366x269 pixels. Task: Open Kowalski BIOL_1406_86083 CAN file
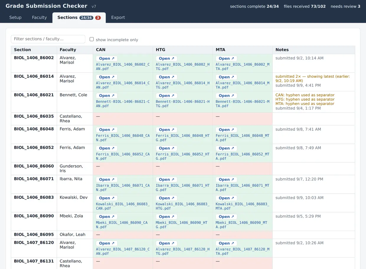[107, 198]
